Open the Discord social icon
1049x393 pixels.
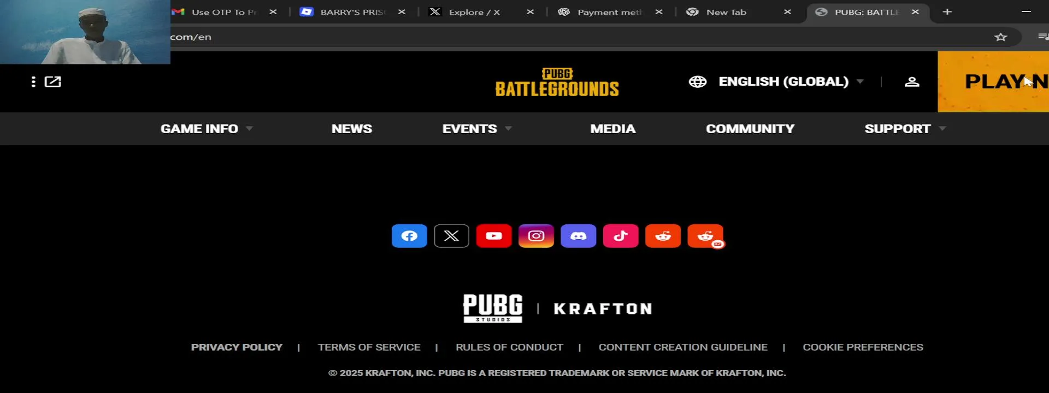click(578, 236)
